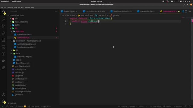
Task: Switch to the bootstrapper.ts tab
Action: coord(69,11)
